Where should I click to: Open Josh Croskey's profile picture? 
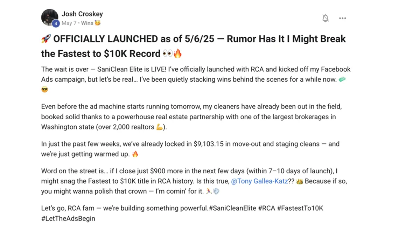[x=49, y=17]
